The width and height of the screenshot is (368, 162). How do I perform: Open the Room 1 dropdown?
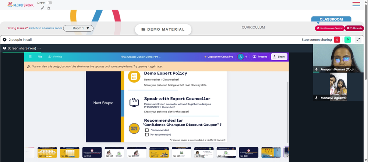pyautogui.click(x=78, y=28)
